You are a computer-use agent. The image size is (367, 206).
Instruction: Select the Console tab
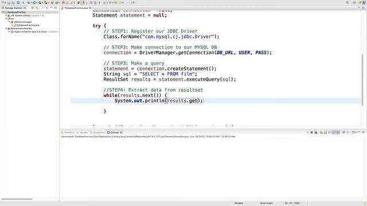(x=115, y=132)
